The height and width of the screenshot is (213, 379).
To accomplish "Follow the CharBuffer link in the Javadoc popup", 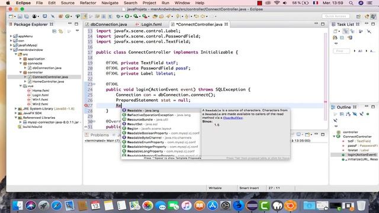I will click(233, 118).
